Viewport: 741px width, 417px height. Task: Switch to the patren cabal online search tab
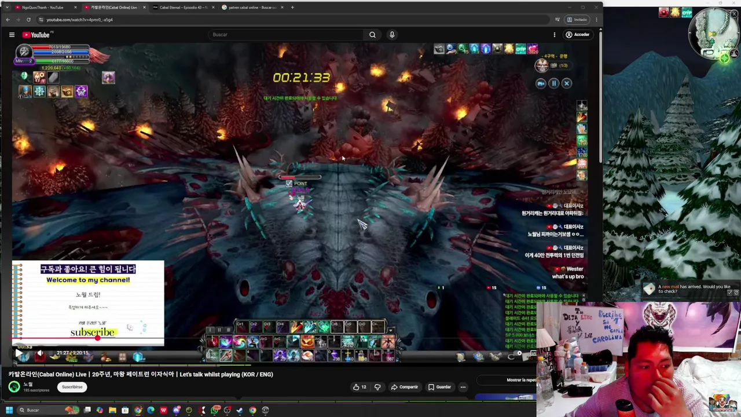point(252,8)
